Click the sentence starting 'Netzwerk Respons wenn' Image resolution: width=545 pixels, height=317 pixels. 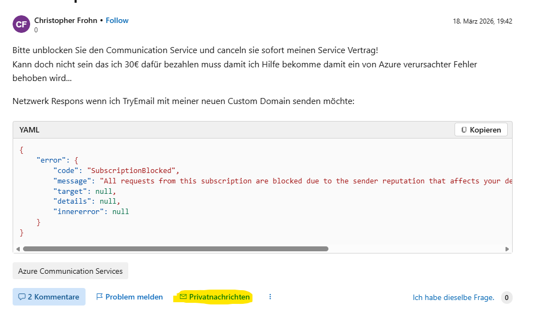(184, 101)
